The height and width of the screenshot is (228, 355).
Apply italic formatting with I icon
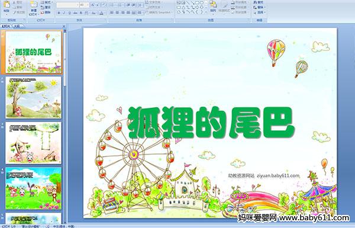click(x=64, y=13)
